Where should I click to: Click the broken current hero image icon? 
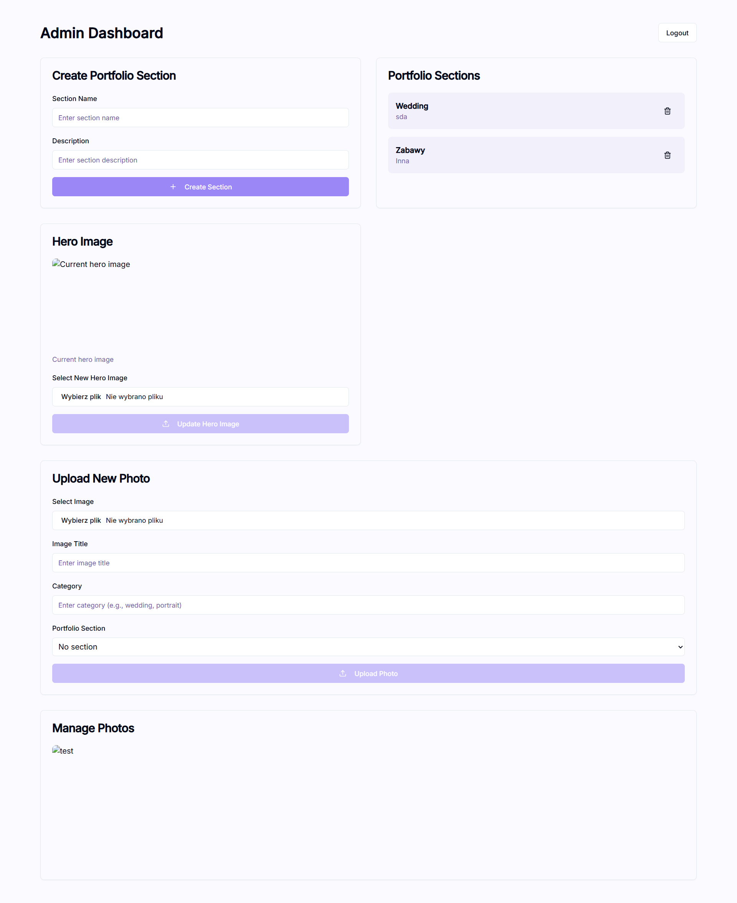56,263
